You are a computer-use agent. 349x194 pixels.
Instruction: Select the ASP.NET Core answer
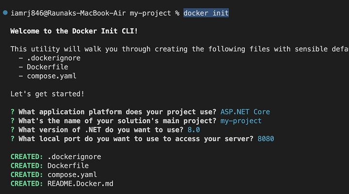coord(245,112)
